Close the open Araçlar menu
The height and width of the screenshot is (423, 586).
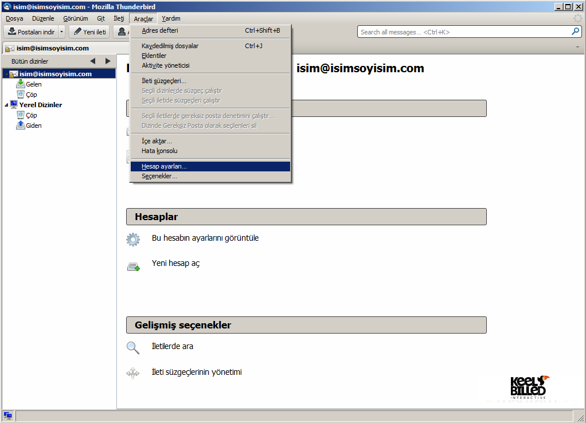143,19
